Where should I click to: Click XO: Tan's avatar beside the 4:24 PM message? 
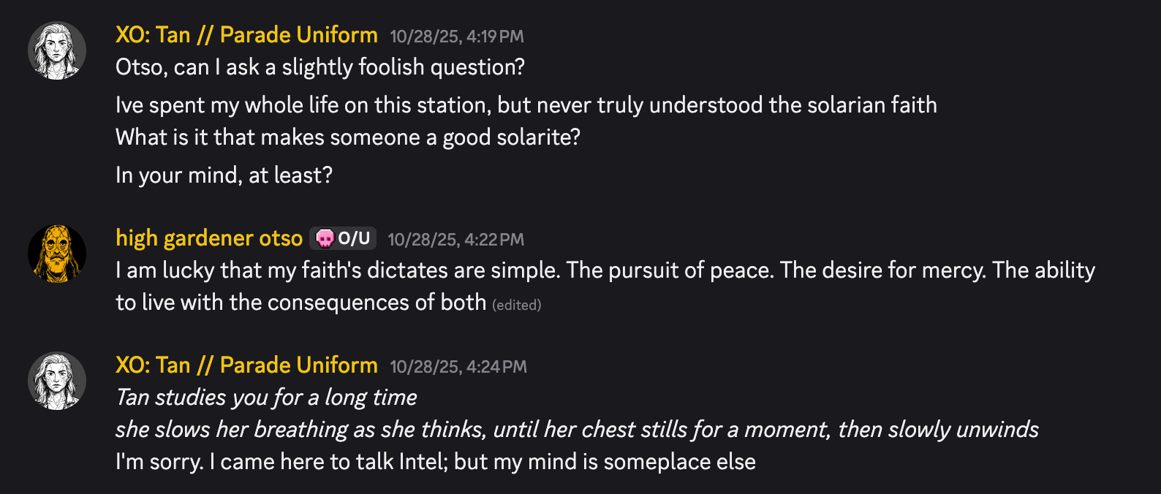point(57,381)
